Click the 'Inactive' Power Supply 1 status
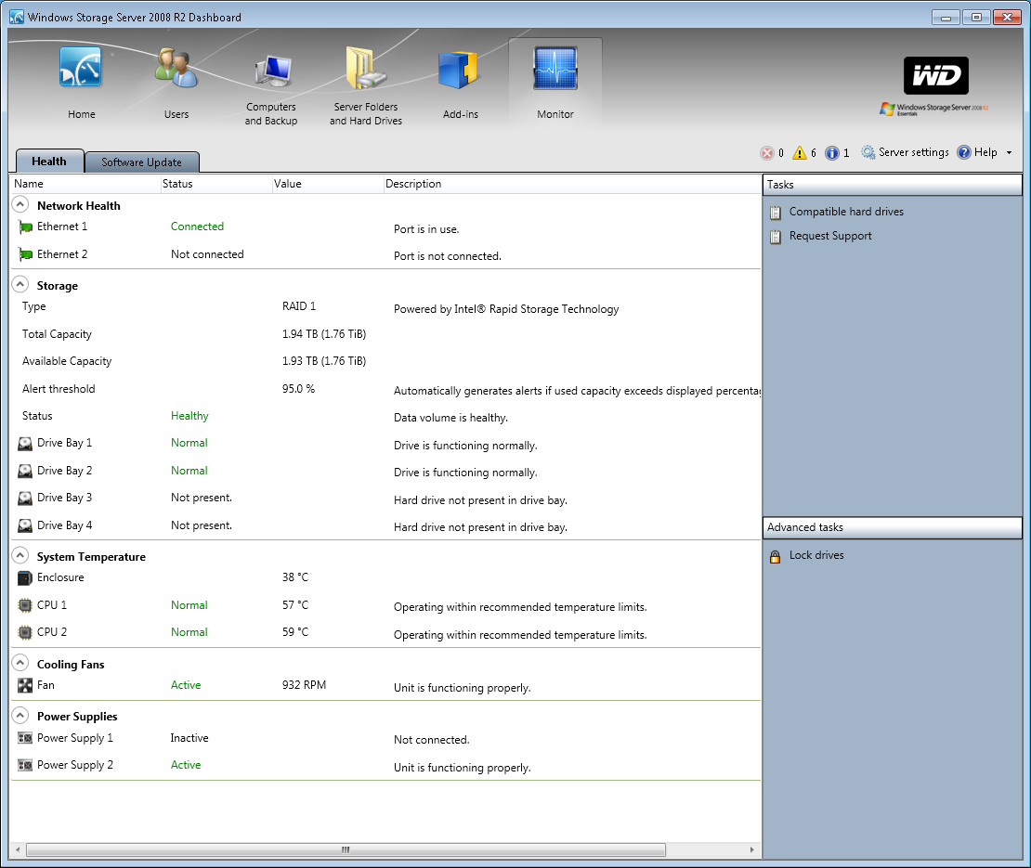 click(189, 739)
